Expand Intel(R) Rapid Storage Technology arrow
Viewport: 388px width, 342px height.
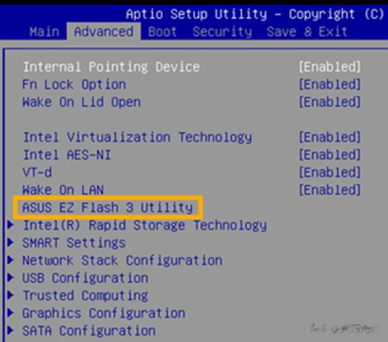(x=11, y=226)
